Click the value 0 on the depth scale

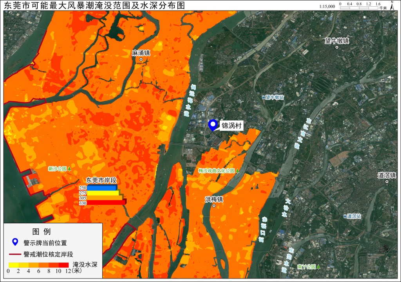[x=8, y=271]
